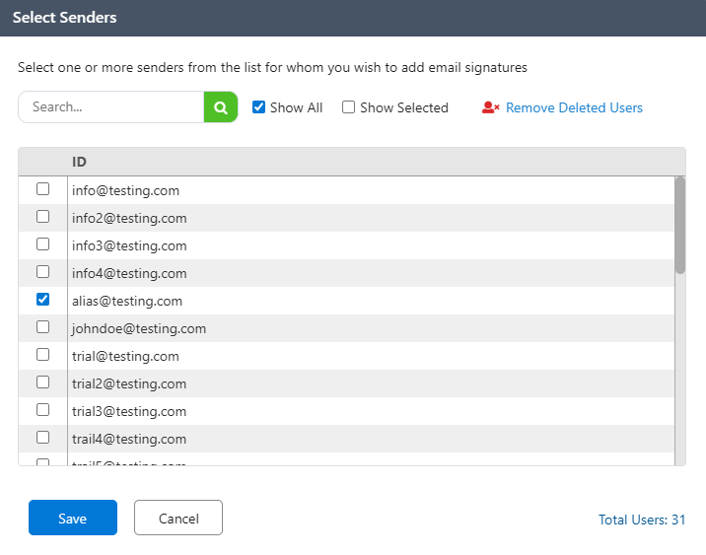Mark the info4@testing.com sender checkbox
This screenshot has width=706, height=555.
(x=42, y=272)
